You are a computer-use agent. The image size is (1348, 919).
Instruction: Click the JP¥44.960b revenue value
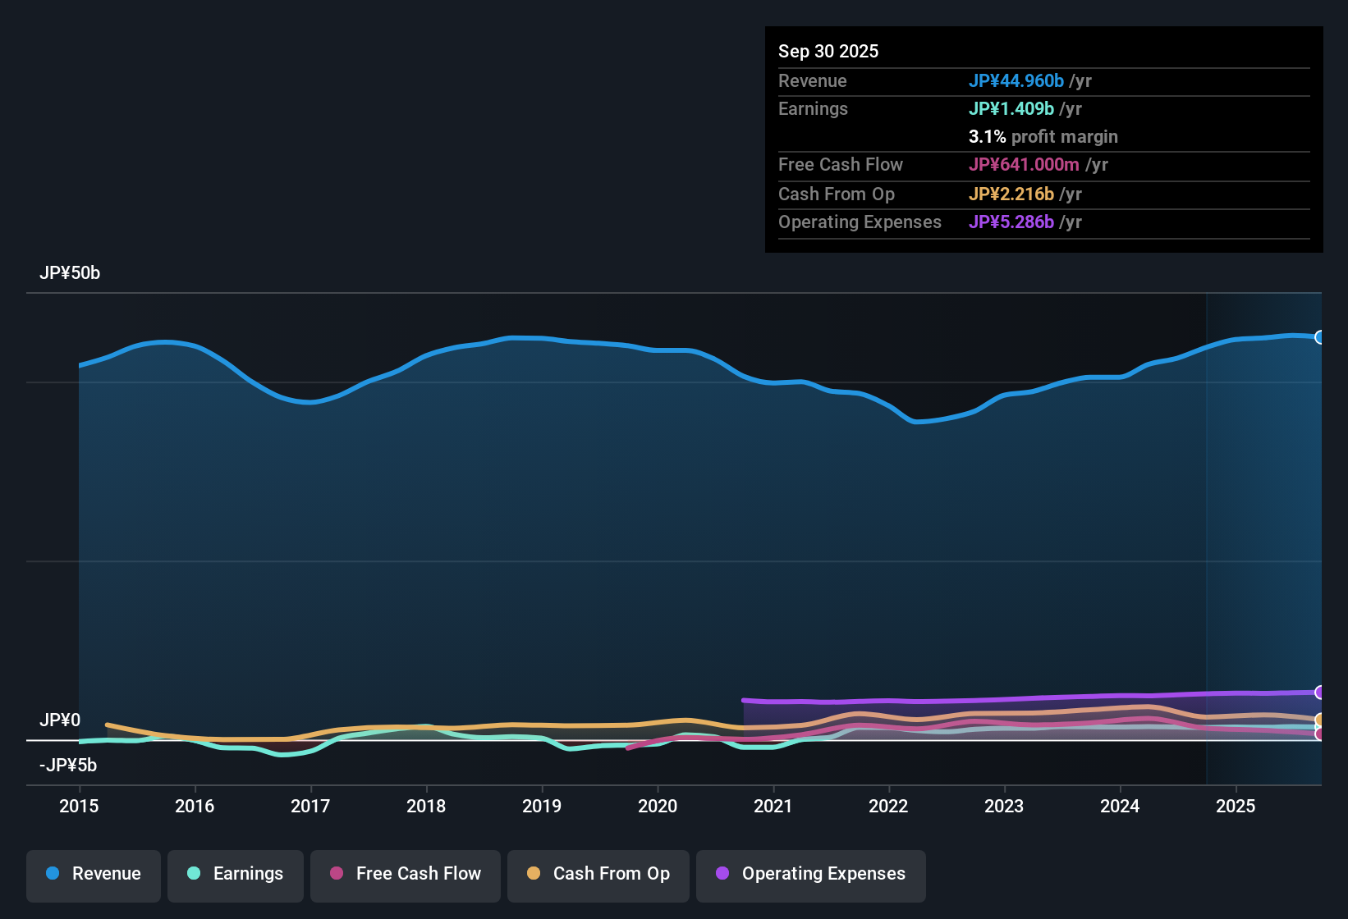pyautogui.click(x=1016, y=81)
